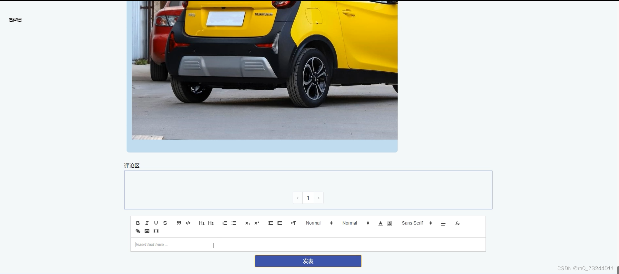Apply Heading 2 style
The image size is (619, 274).
point(211,223)
